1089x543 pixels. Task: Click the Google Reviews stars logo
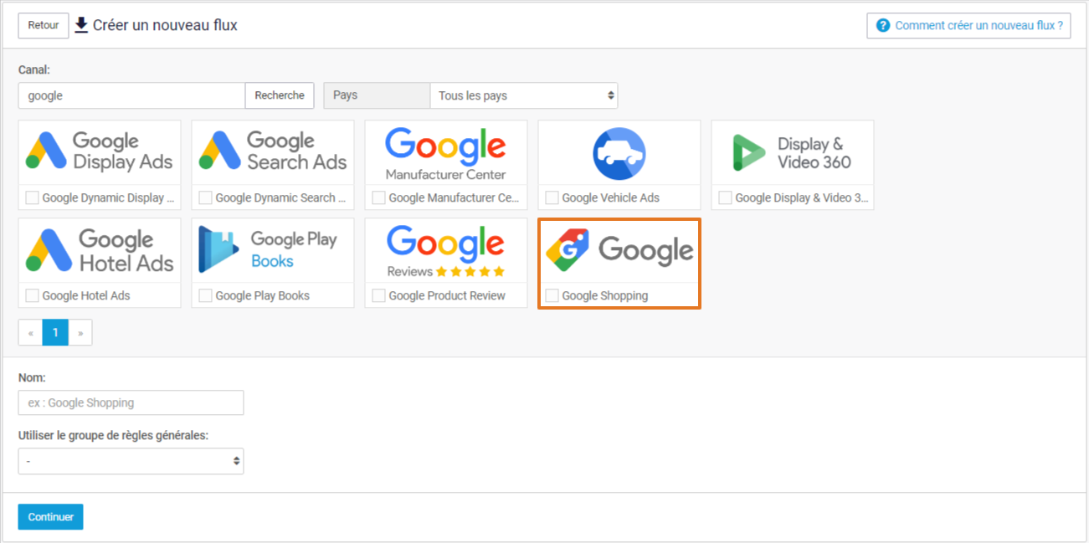(446, 251)
